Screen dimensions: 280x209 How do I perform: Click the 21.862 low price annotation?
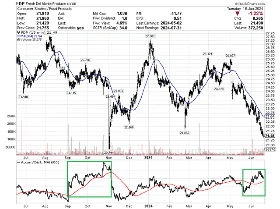point(185,133)
